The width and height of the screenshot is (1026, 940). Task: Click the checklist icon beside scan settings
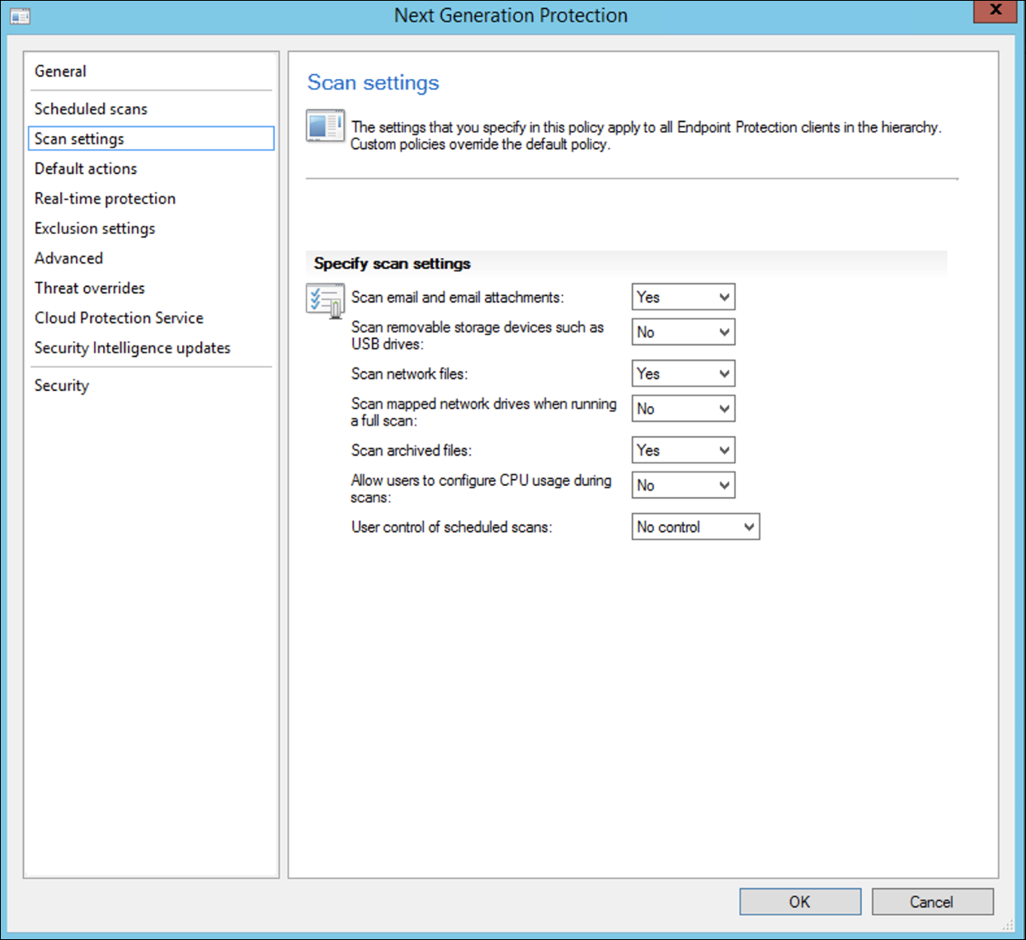pos(325,301)
